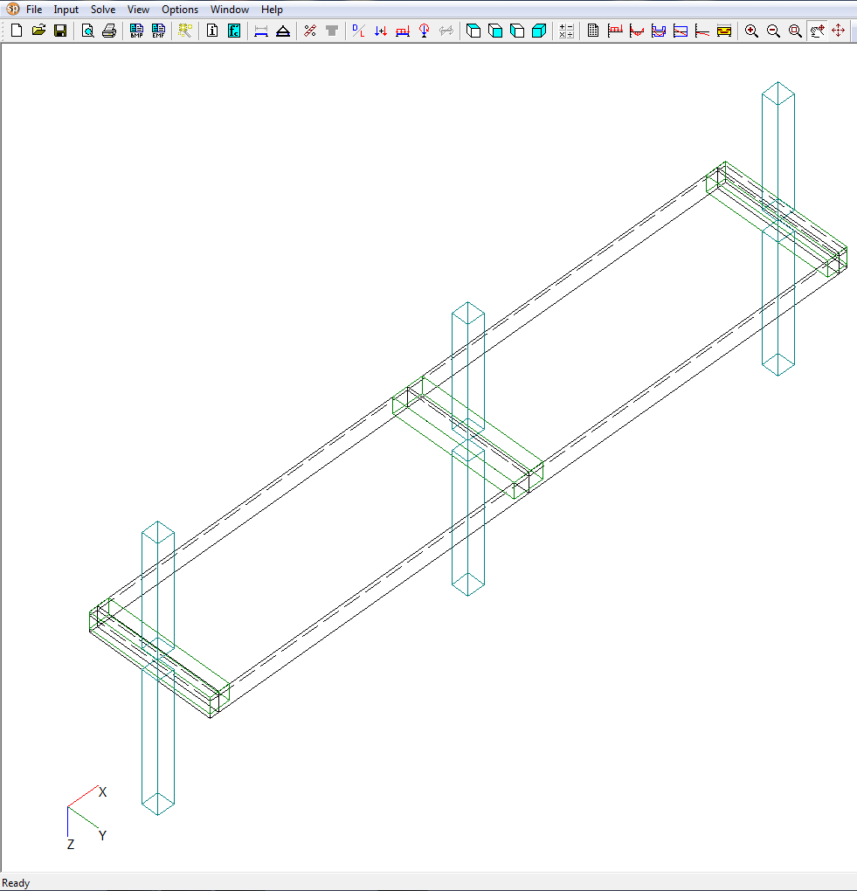
Task: Open the Options menu
Action: click(x=180, y=10)
